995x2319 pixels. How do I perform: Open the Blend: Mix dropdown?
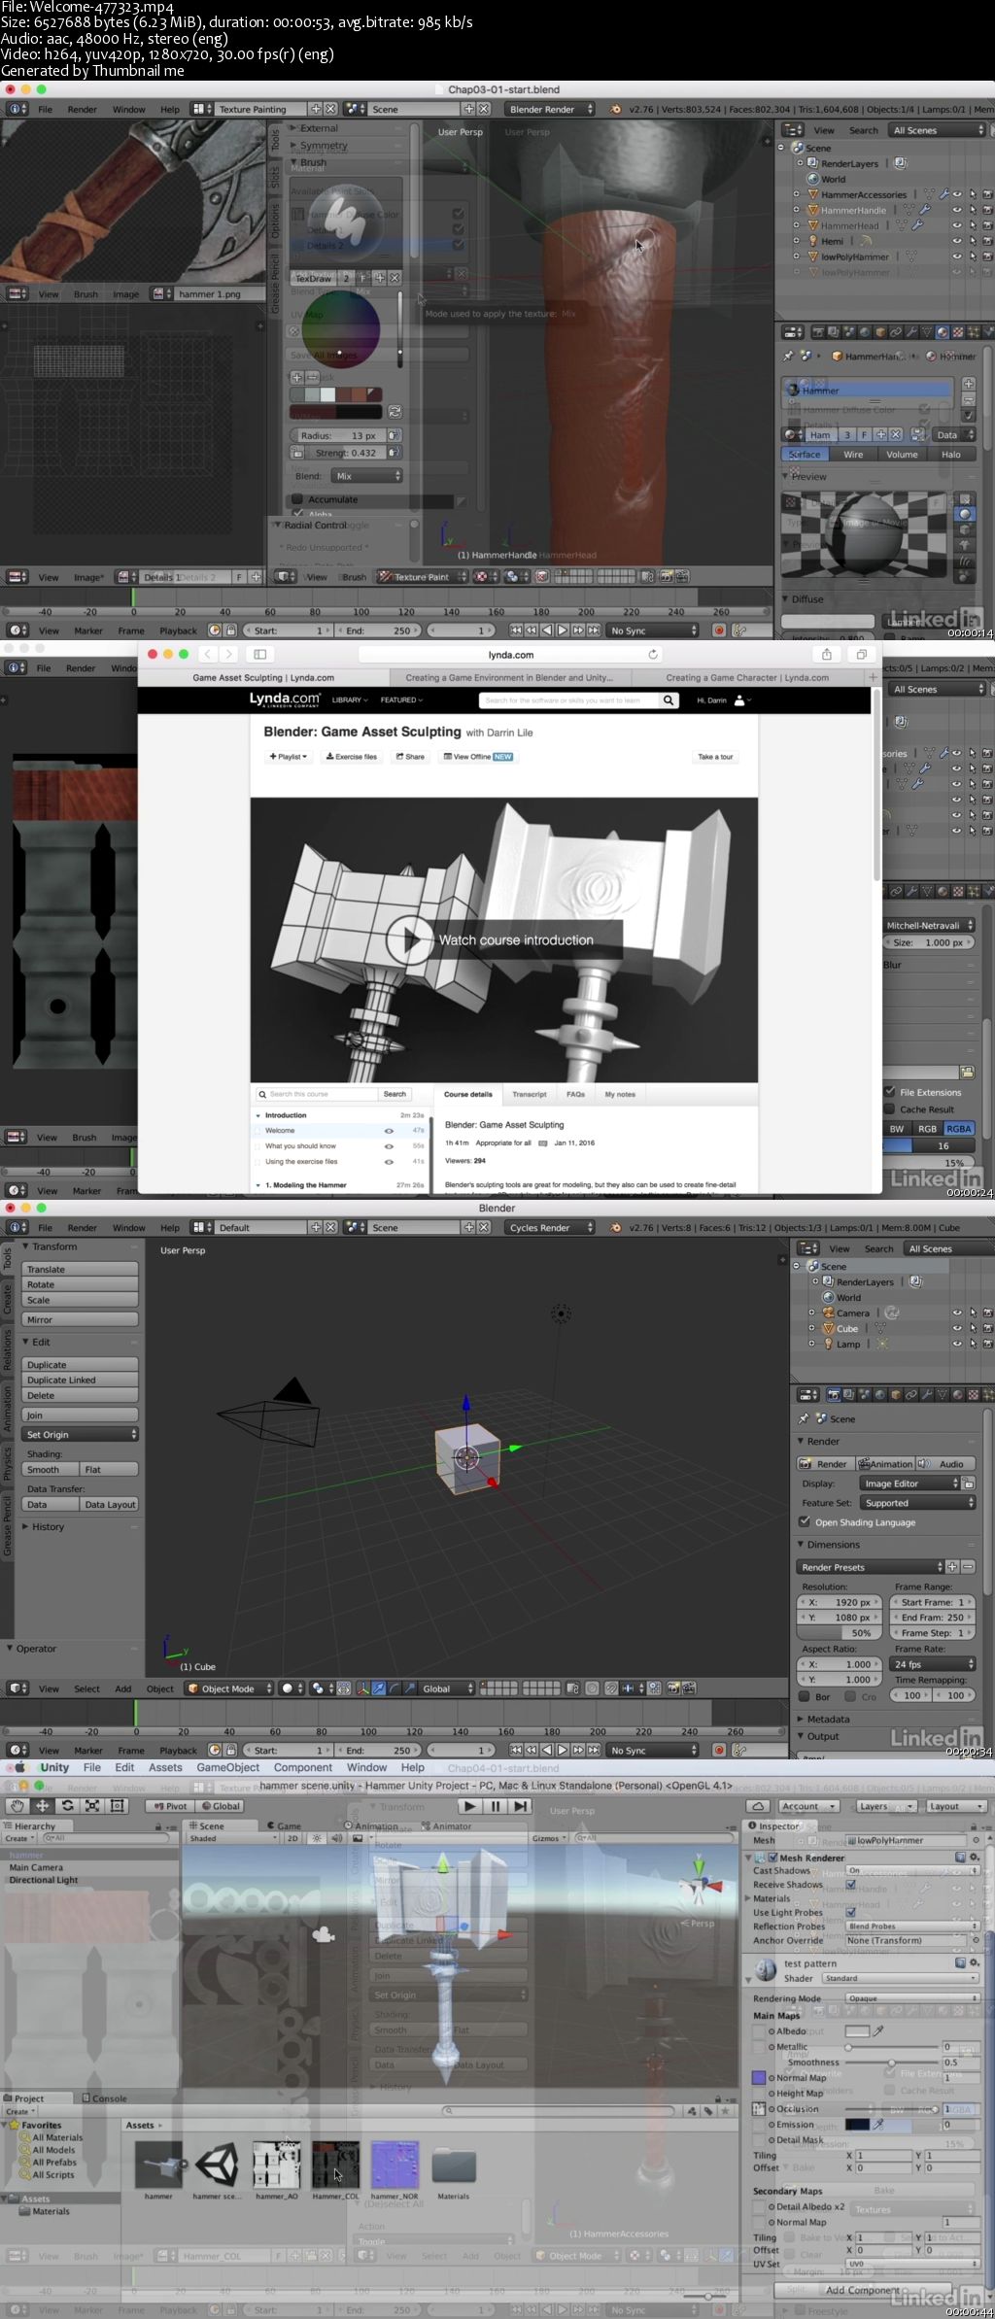point(365,476)
